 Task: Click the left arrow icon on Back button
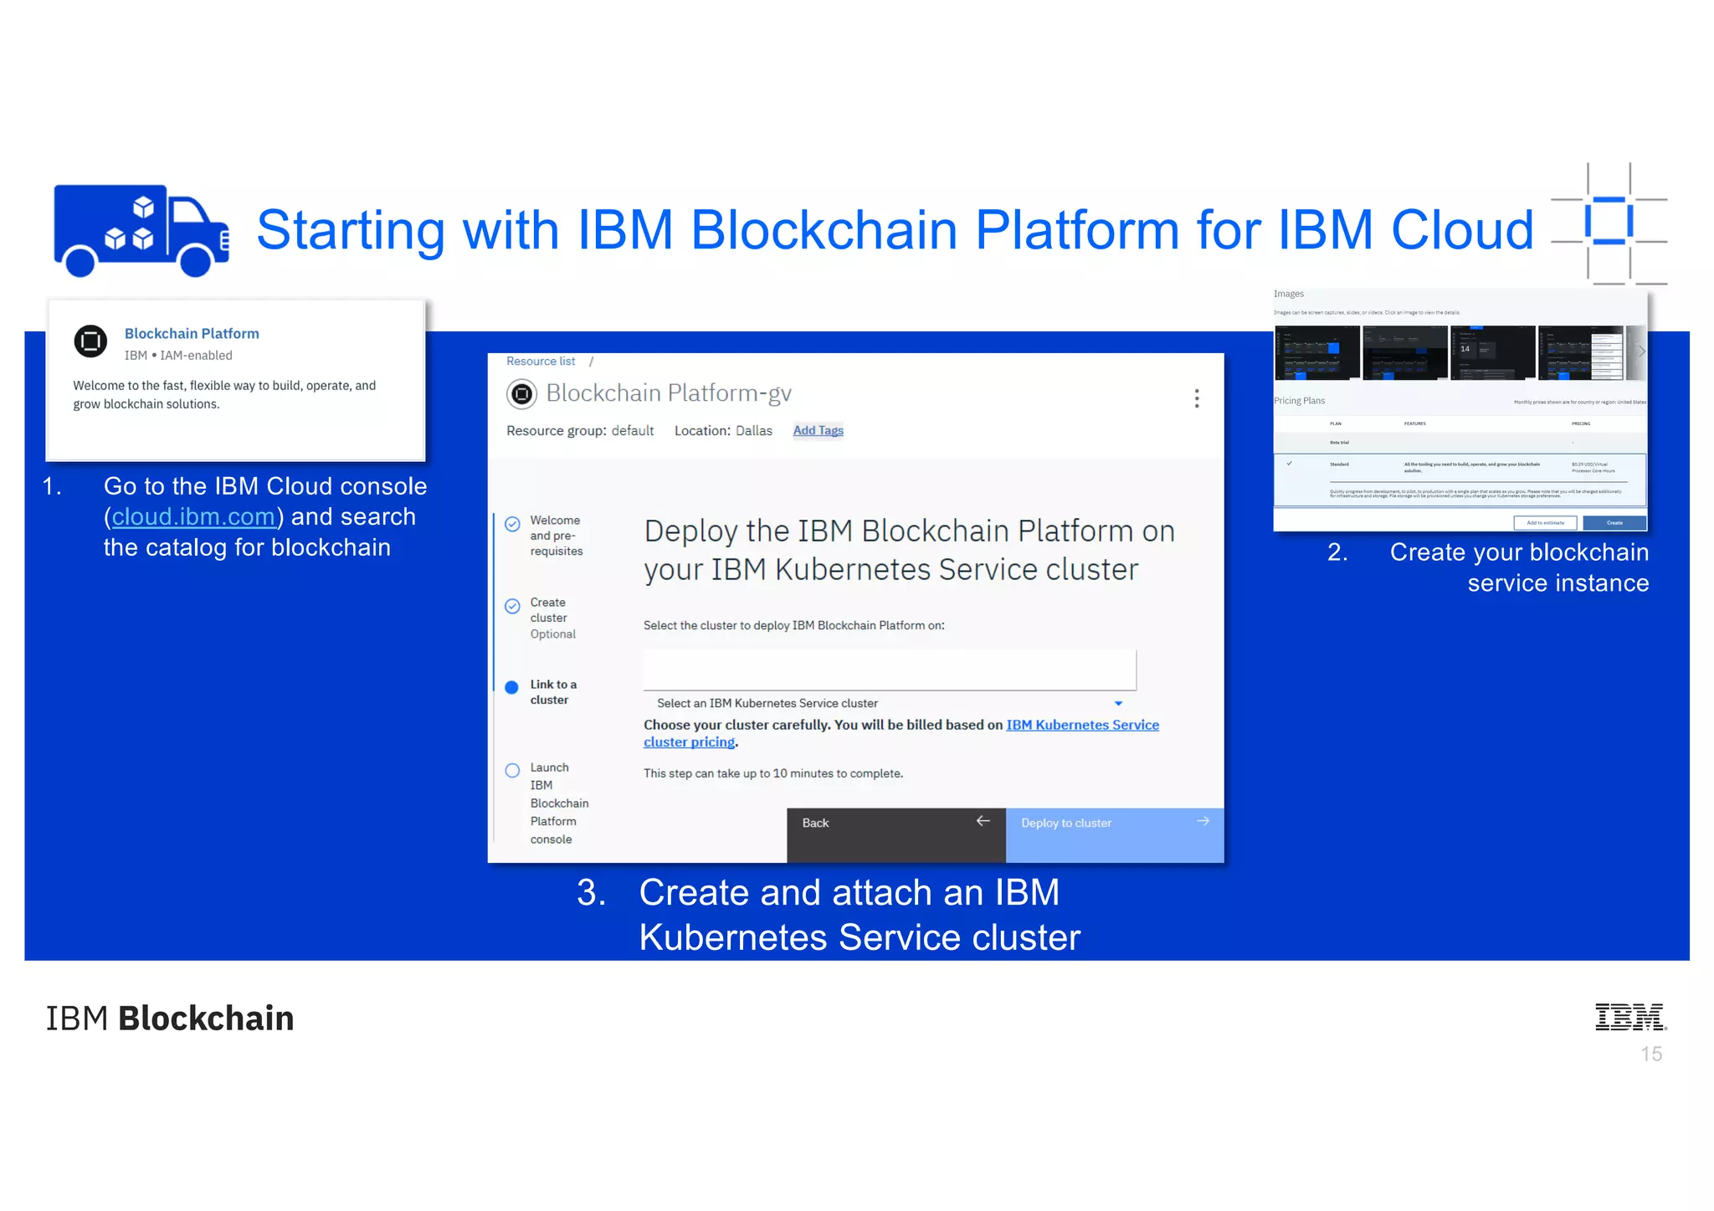[983, 821]
